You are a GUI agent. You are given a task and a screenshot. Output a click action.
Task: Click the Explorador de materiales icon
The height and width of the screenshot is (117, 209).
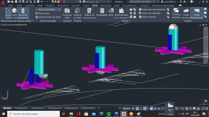140,9
